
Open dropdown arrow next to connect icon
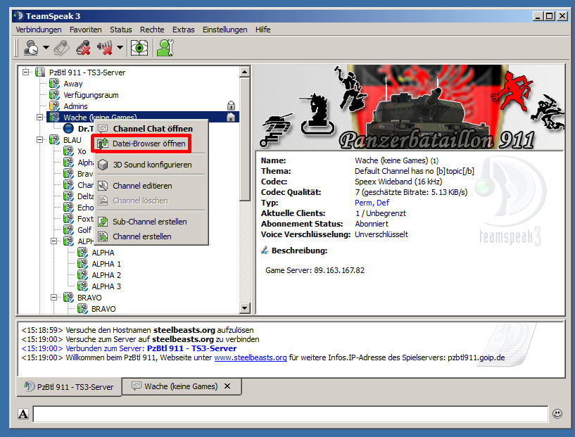coord(46,49)
